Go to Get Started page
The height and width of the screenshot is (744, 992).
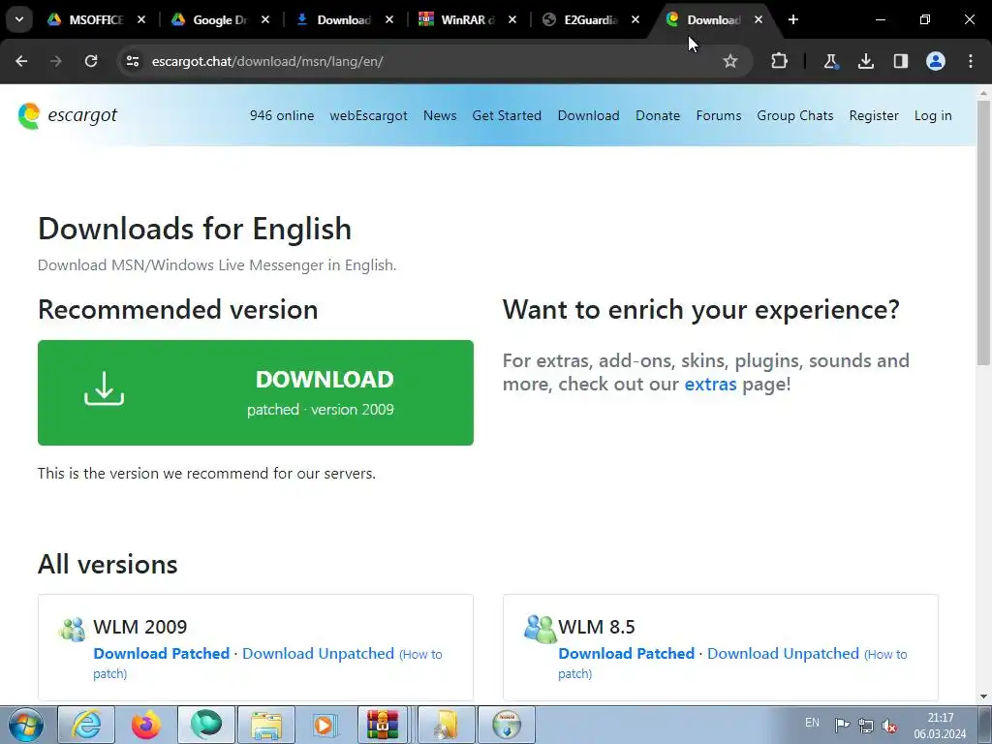coord(507,116)
